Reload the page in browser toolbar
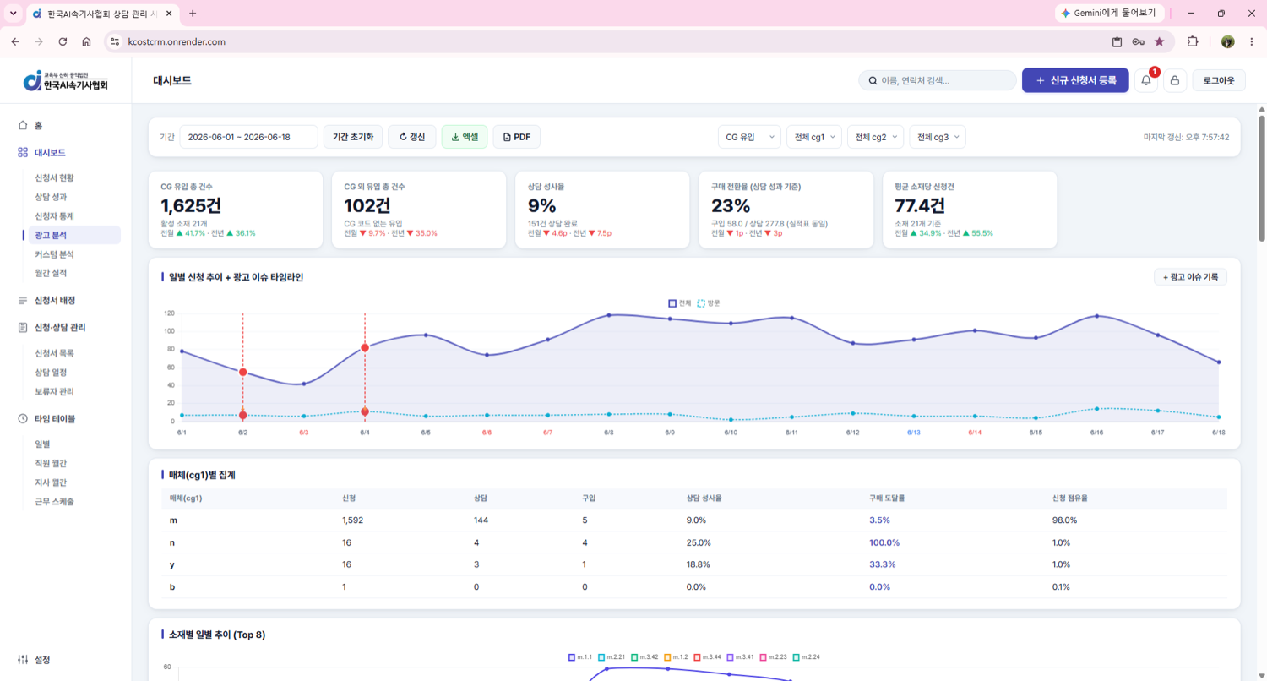 point(63,41)
